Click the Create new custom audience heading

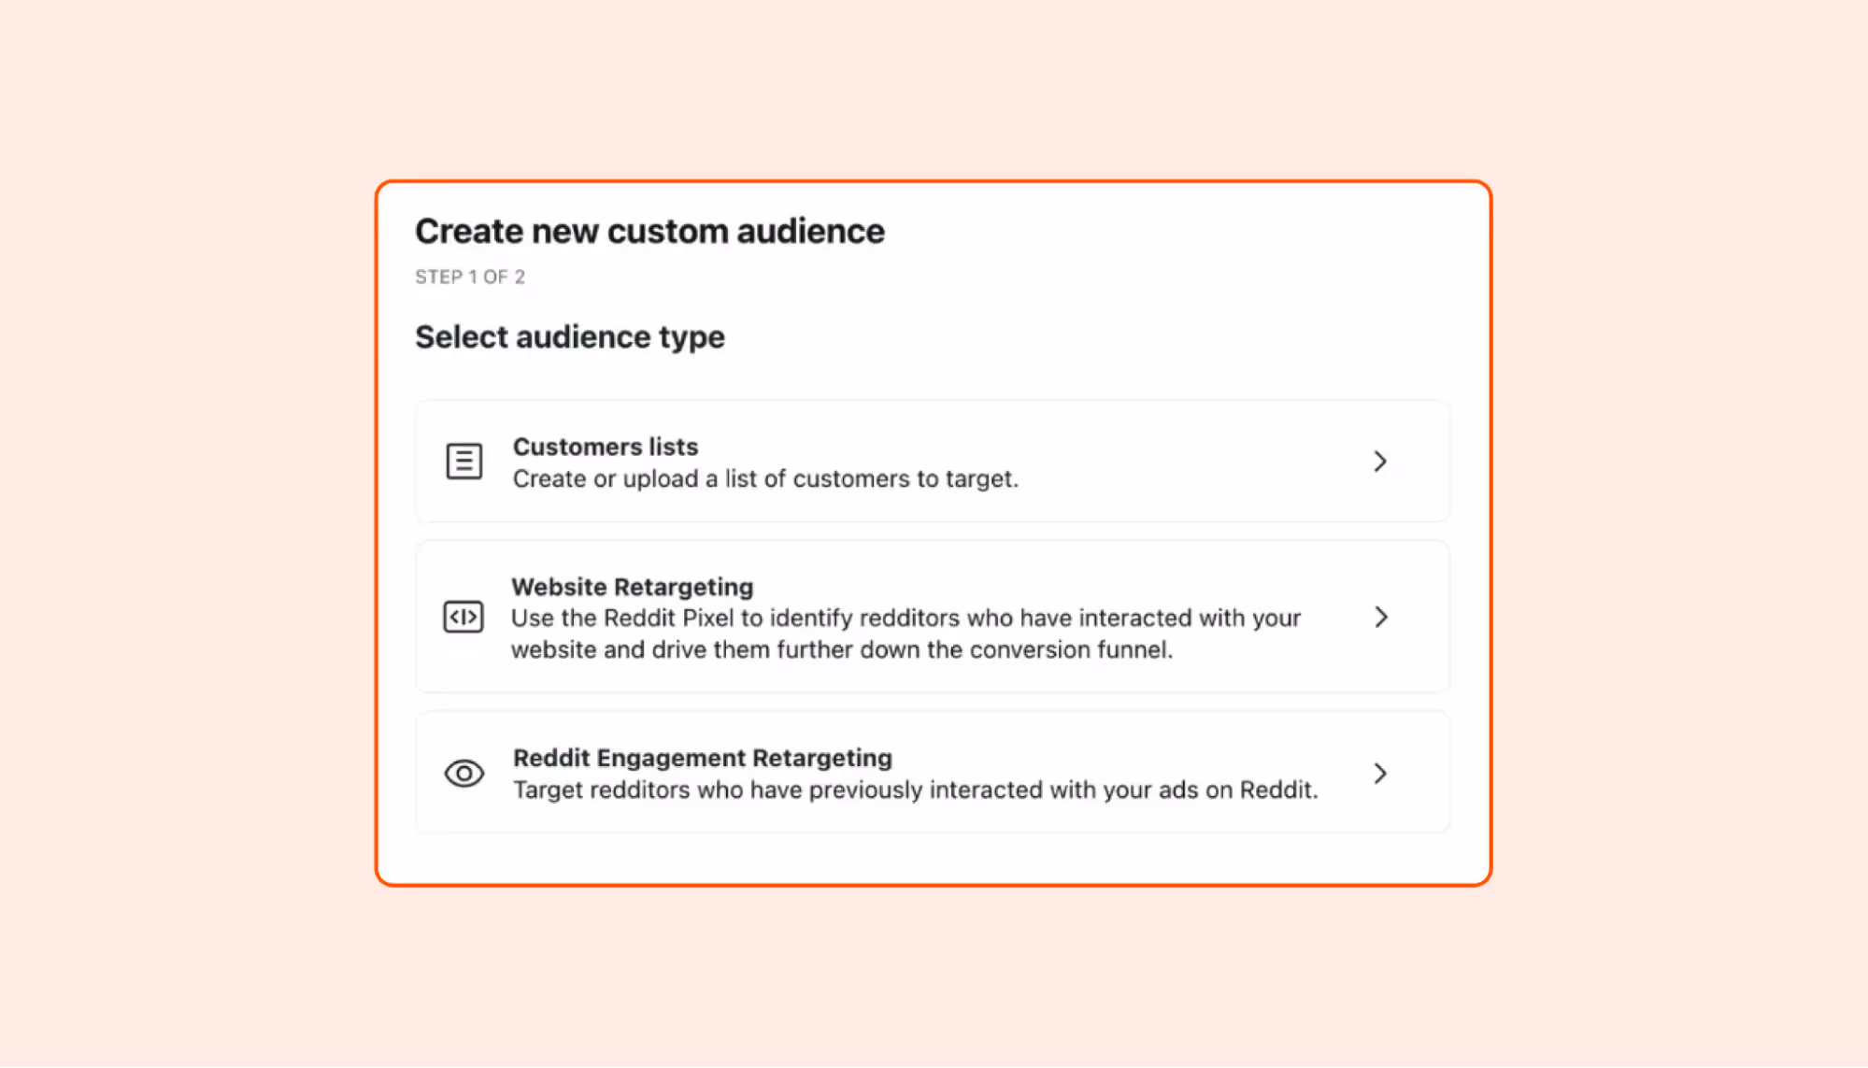(x=649, y=231)
